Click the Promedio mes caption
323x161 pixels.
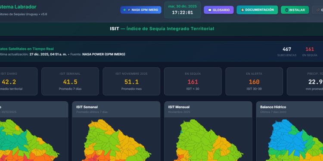pyautogui.click(x=131, y=89)
